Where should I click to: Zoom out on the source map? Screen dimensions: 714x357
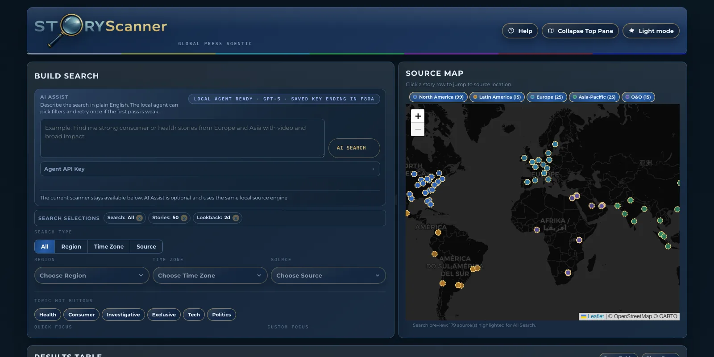coord(418,129)
